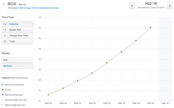Click the FQ2 '14 axis label
This screenshot has width=174, height=108.
tap(165, 103)
